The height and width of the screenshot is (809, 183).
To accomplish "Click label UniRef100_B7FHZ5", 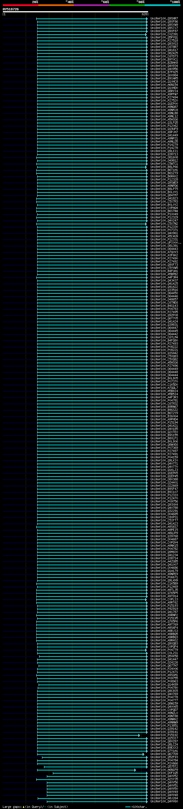I will coord(164,72).
